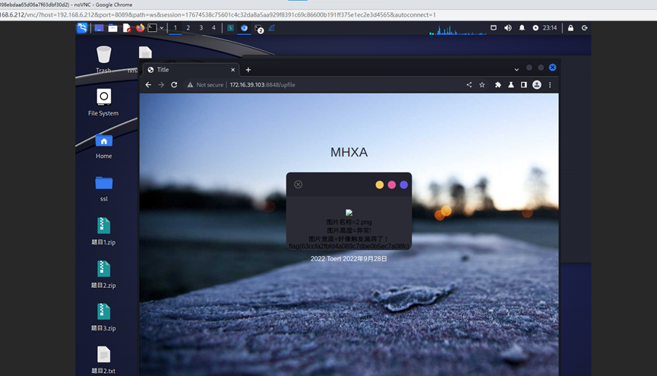Screen dimensions: 657x376
Task: Toggle the browser side panel
Action: (524, 84)
